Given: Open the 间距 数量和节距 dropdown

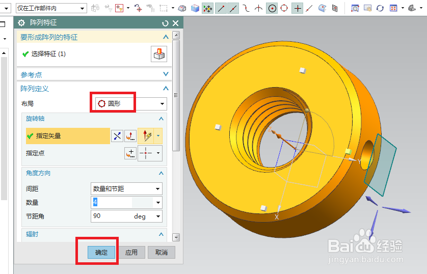Looking at the screenshot, I should [x=126, y=188].
